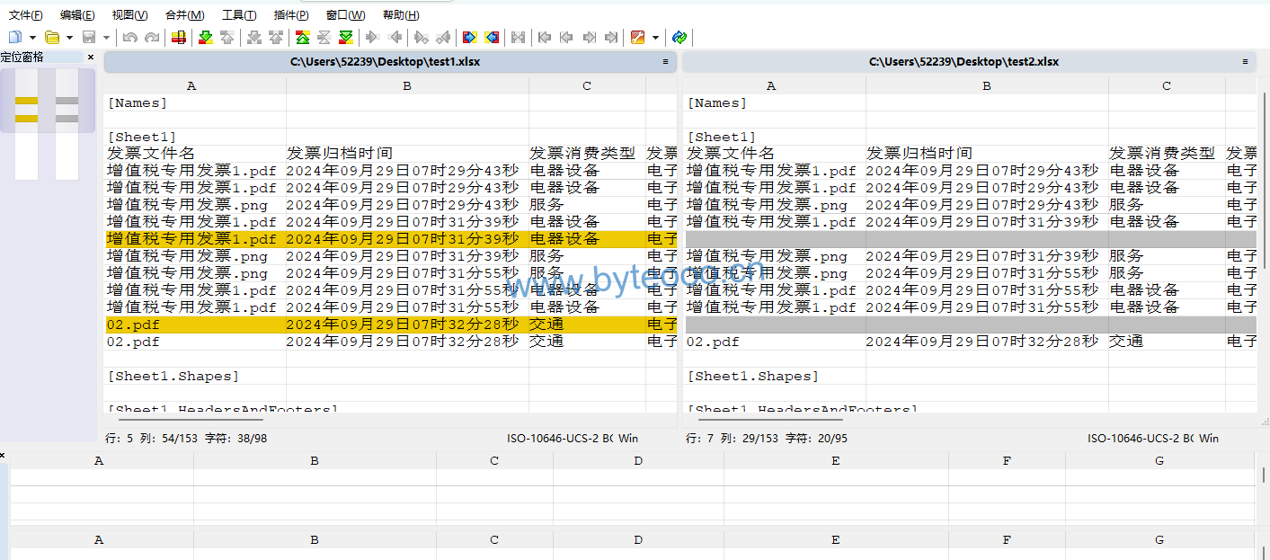
Task: Open the 插件(P) menu
Action: coord(291,14)
